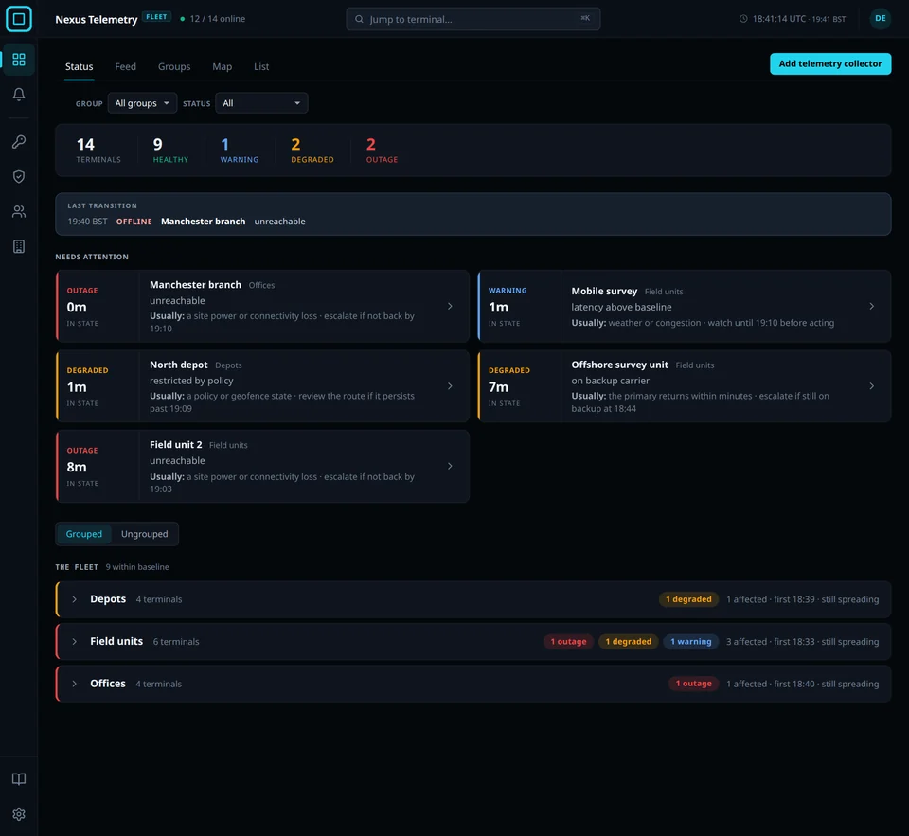Open the building sidebar icon
909x836 pixels.
pyautogui.click(x=19, y=246)
